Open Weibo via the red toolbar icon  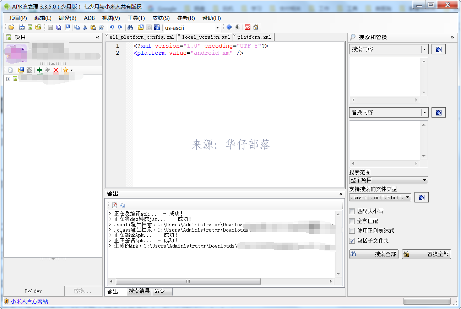point(248,27)
